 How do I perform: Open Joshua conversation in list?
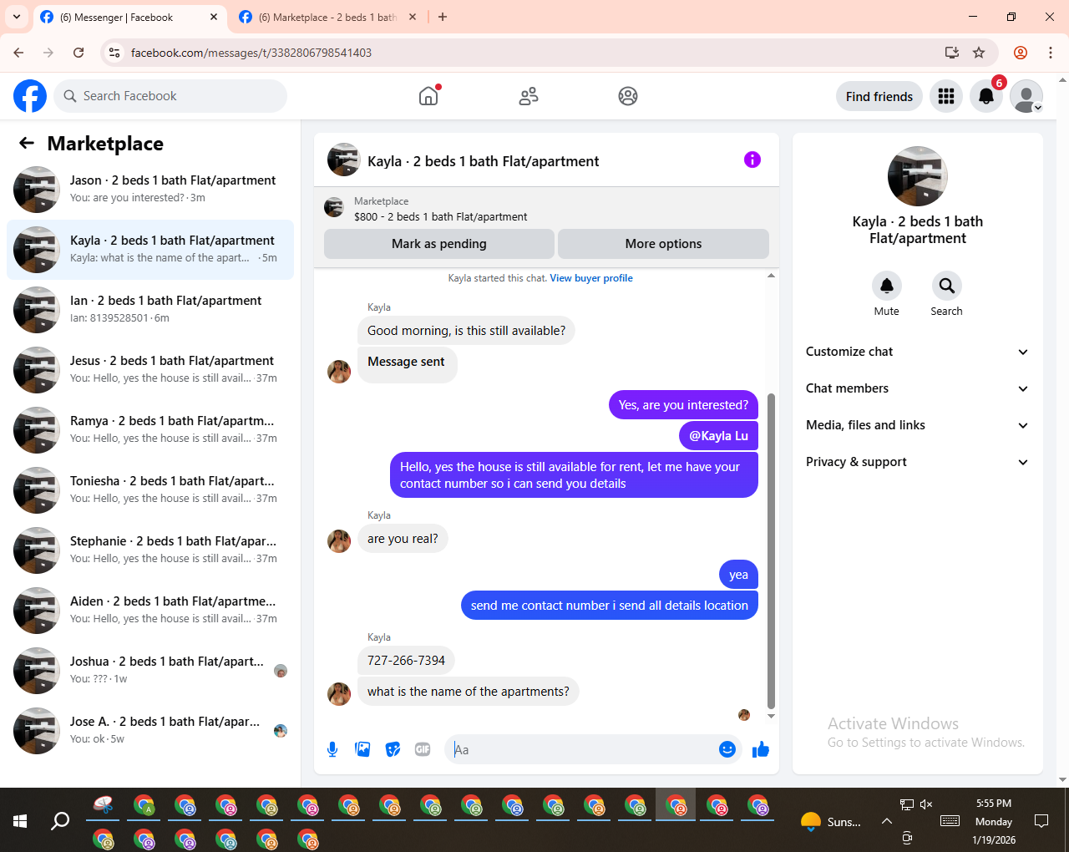tap(150, 671)
